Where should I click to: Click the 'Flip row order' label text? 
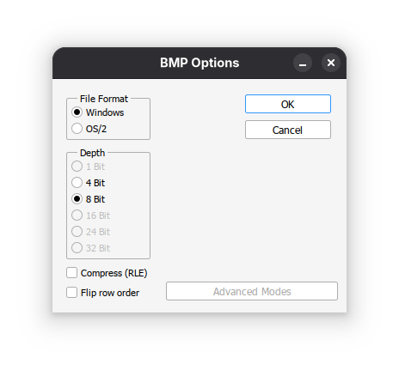pos(110,293)
